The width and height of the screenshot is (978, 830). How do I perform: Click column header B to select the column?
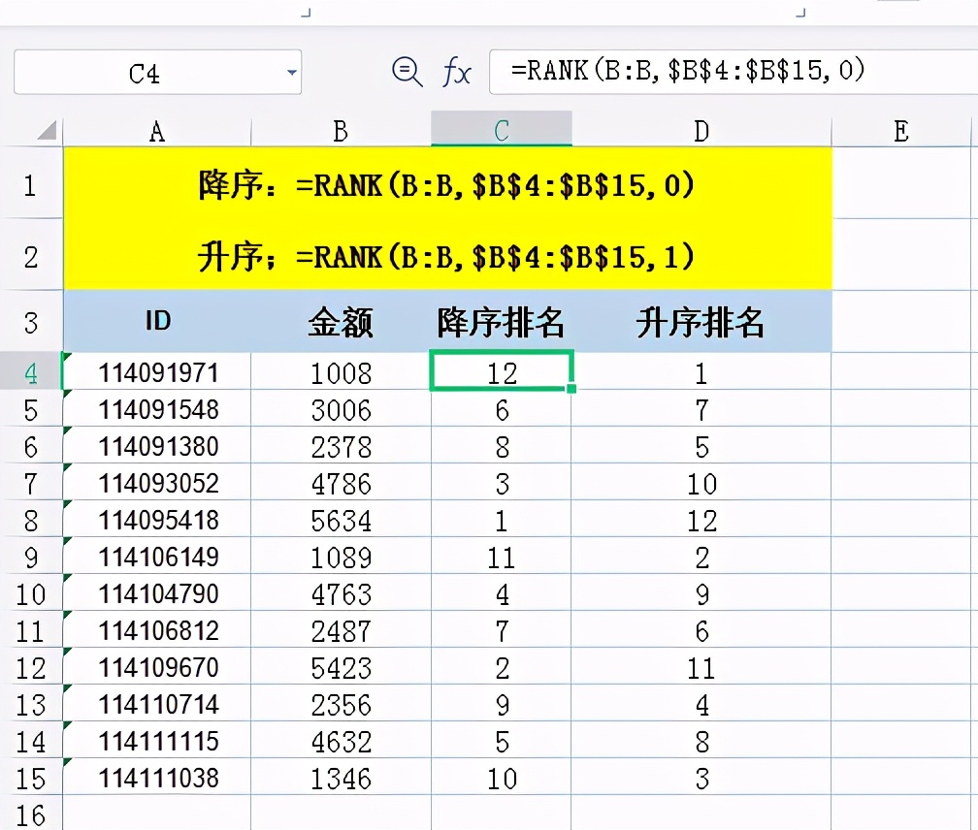(x=340, y=129)
